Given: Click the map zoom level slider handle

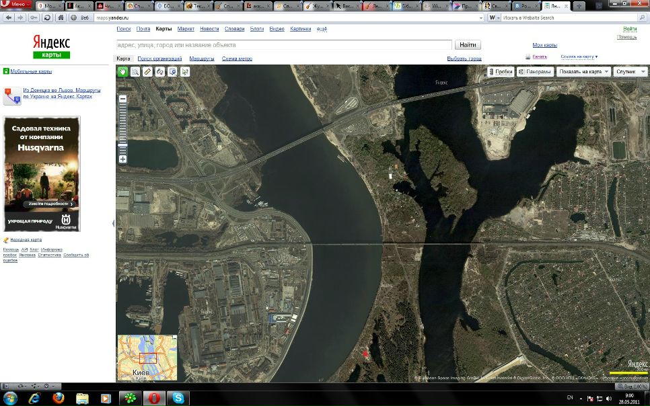Looking at the screenshot, I should point(123,145).
